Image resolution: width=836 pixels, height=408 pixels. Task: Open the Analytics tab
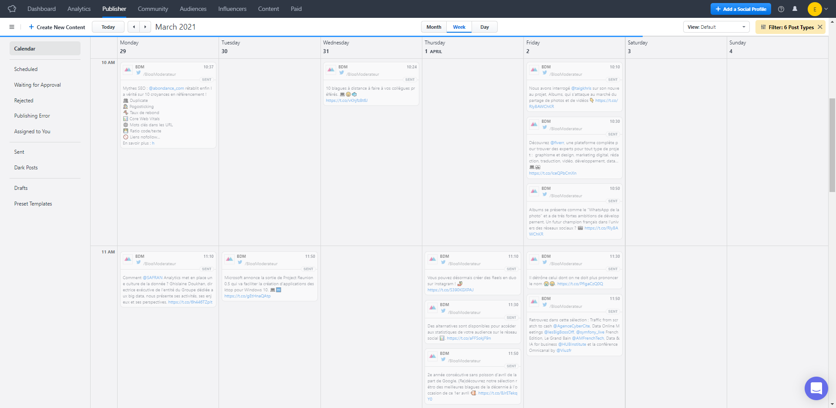(79, 9)
